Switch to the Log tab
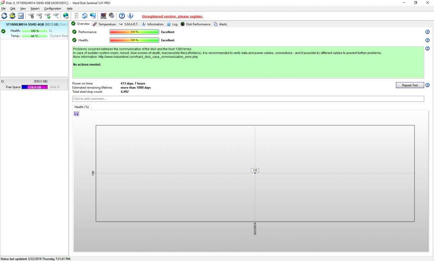 tap(172, 24)
